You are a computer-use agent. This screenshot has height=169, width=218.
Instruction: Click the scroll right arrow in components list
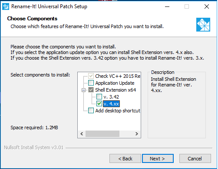137,134
